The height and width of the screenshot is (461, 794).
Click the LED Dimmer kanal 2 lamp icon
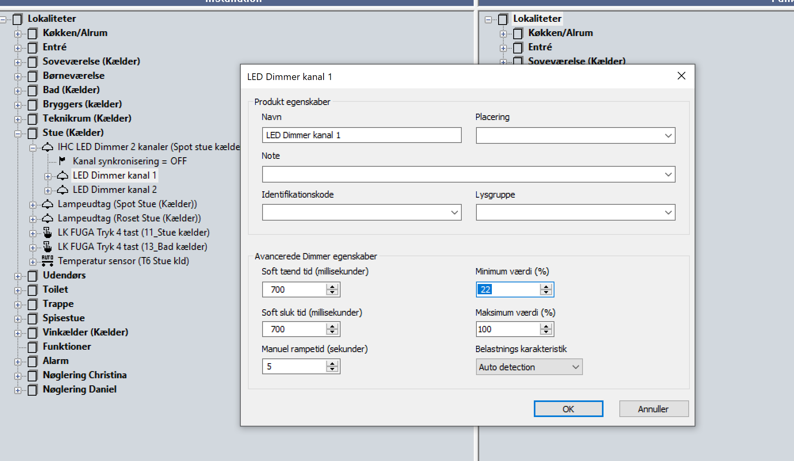coord(63,190)
